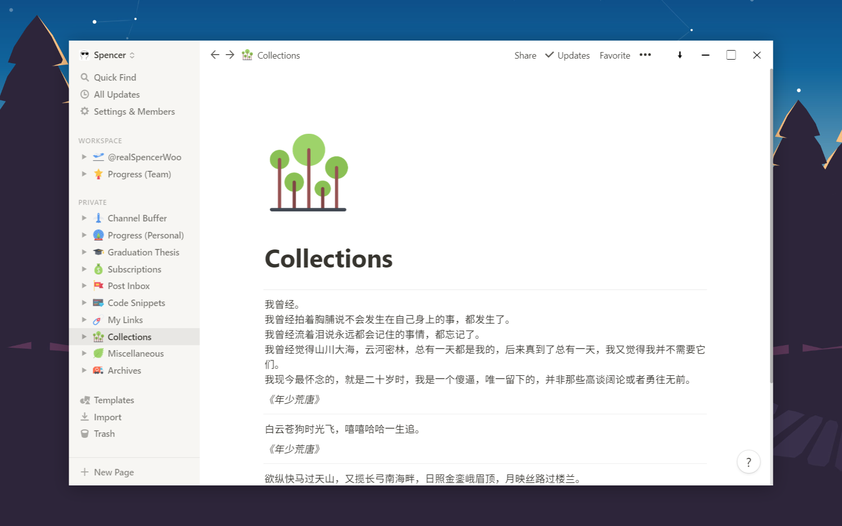Image resolution: width=842 pixels, height=526 pixels.
Task: Click the My Links icon
Action: point(98,320)
